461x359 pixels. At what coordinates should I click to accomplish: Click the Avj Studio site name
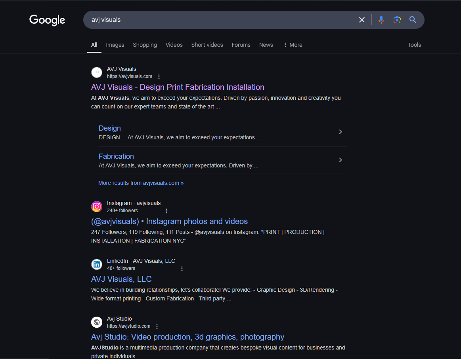[x=119, y=319]
